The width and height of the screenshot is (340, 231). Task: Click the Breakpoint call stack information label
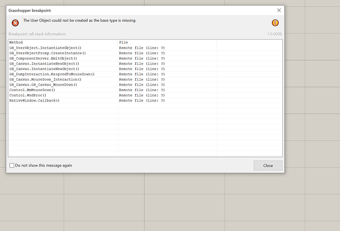[37, 34]
